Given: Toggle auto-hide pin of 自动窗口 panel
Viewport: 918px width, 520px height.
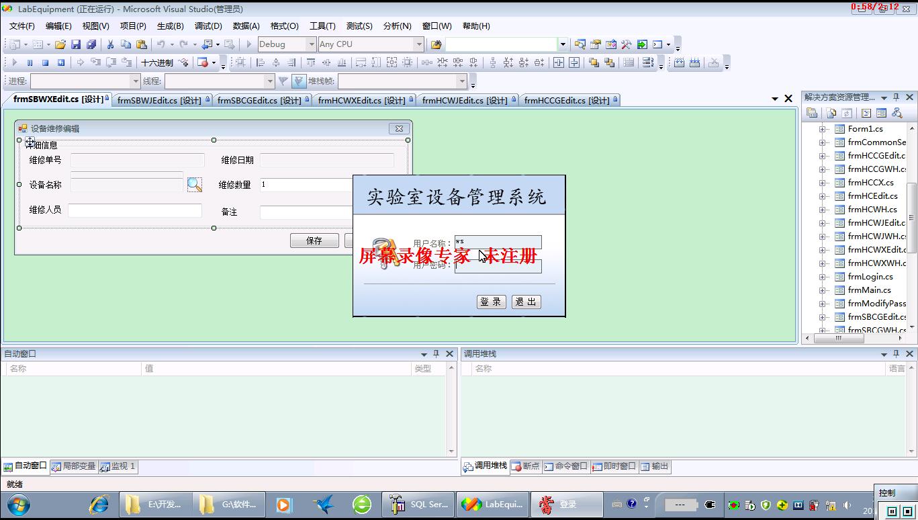Looking at the screenshot, I should coord(436,354).
